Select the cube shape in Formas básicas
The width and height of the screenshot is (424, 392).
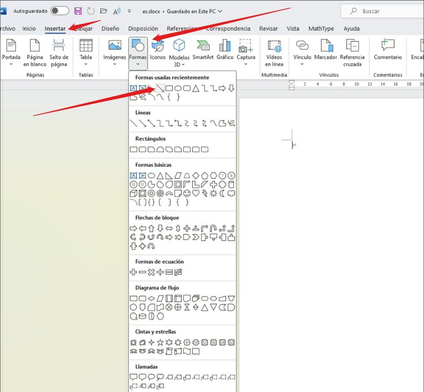[x=133, y=193]
